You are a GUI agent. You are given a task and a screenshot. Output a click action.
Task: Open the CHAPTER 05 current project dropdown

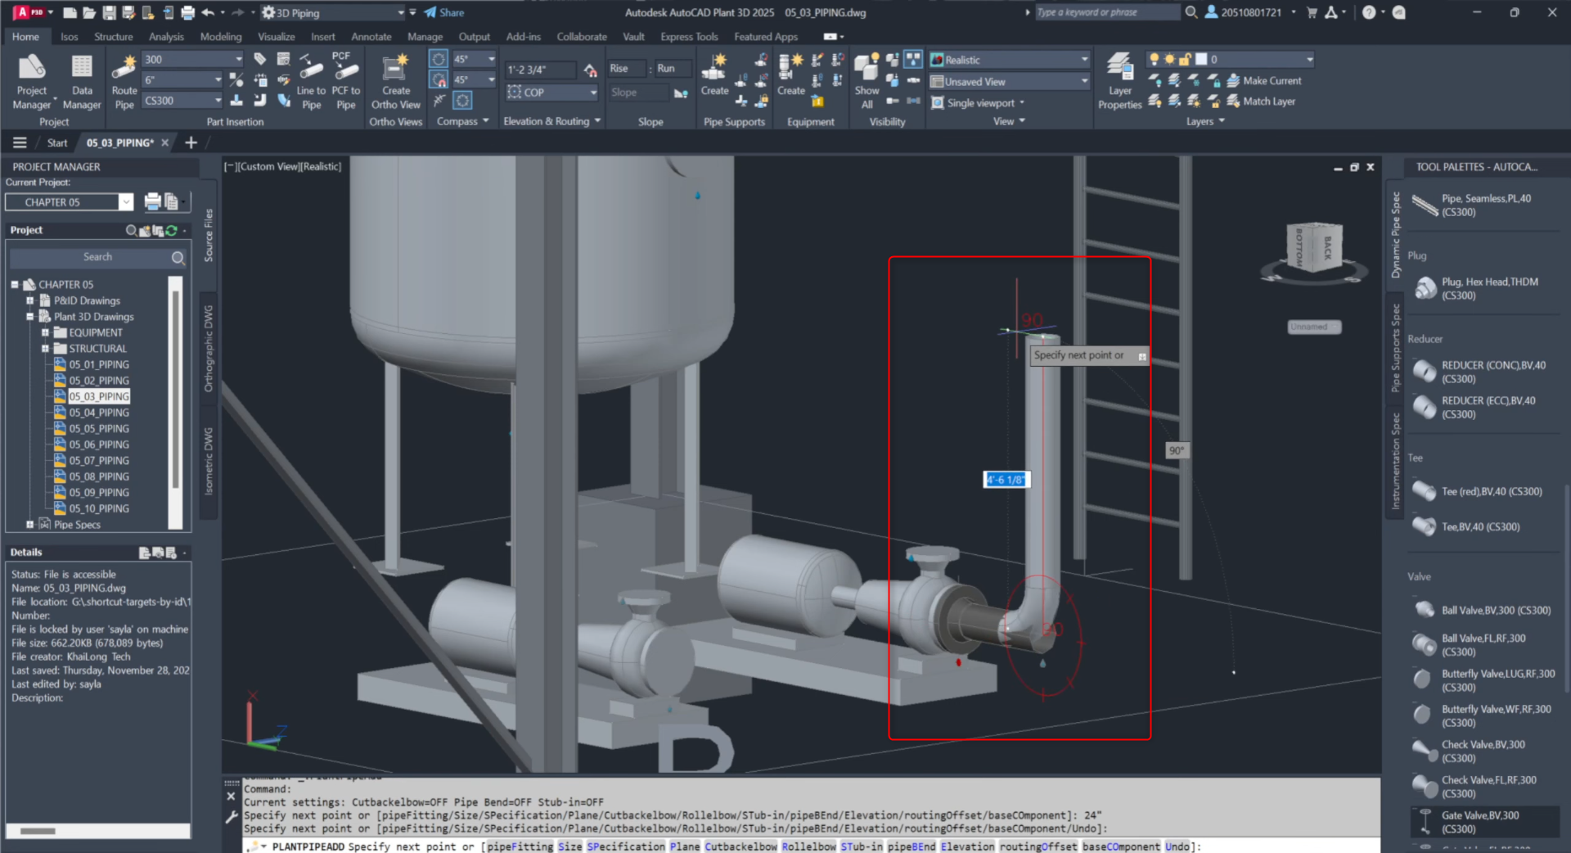tap(125, 202)
